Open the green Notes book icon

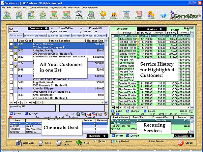coord(79,142)
